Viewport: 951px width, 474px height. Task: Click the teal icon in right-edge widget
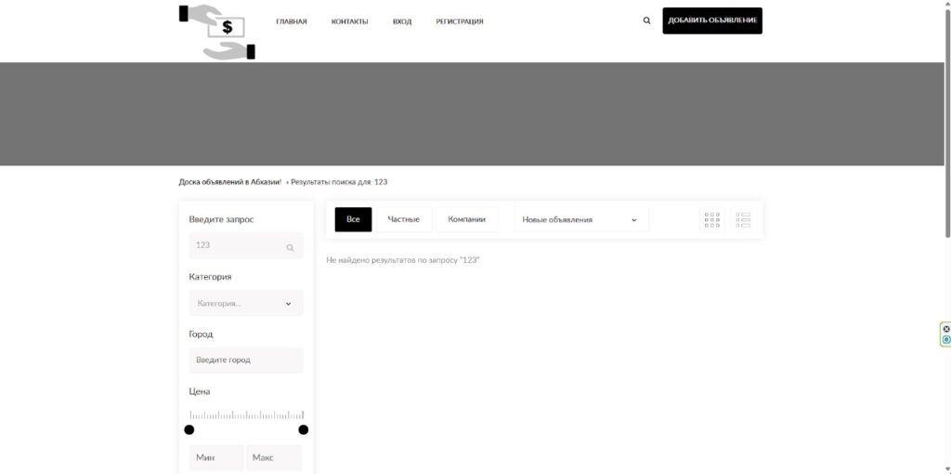tap(946, 340)
